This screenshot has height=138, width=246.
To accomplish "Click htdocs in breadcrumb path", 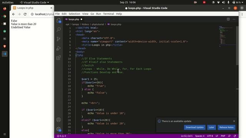I will pyautogui.click(x=85, y=25).
